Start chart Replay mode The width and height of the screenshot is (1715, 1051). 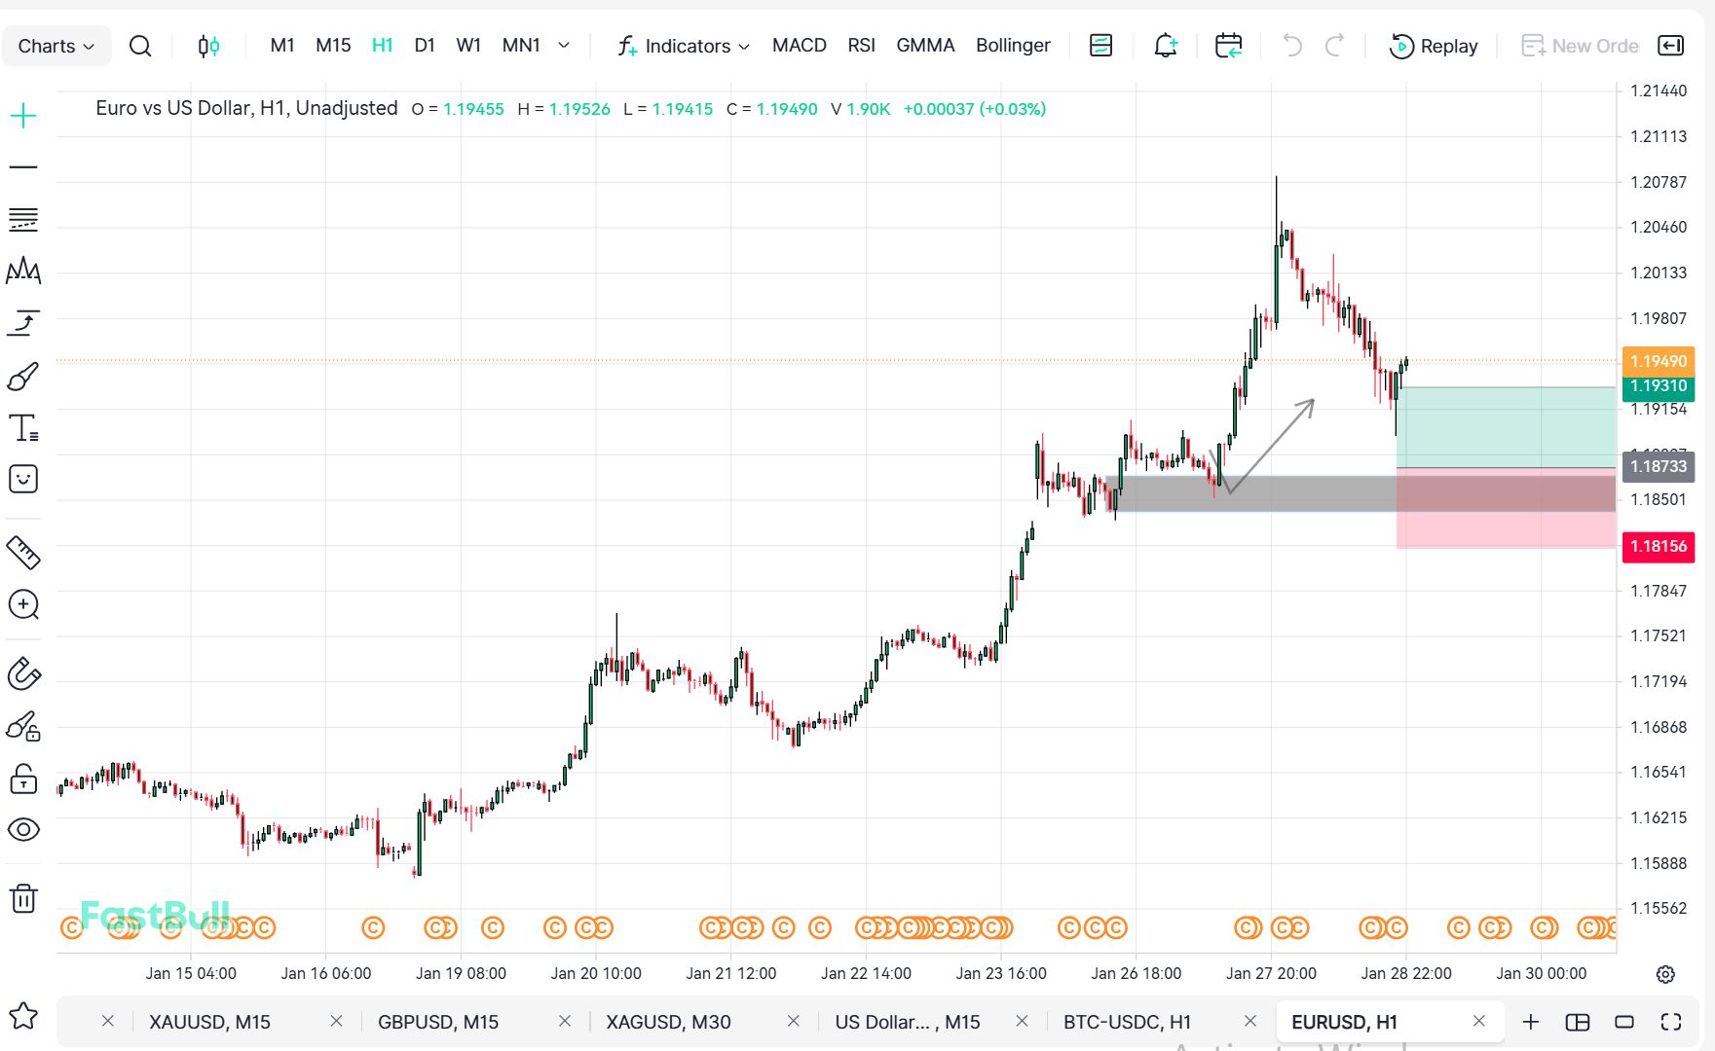[x=1434, y=46]
